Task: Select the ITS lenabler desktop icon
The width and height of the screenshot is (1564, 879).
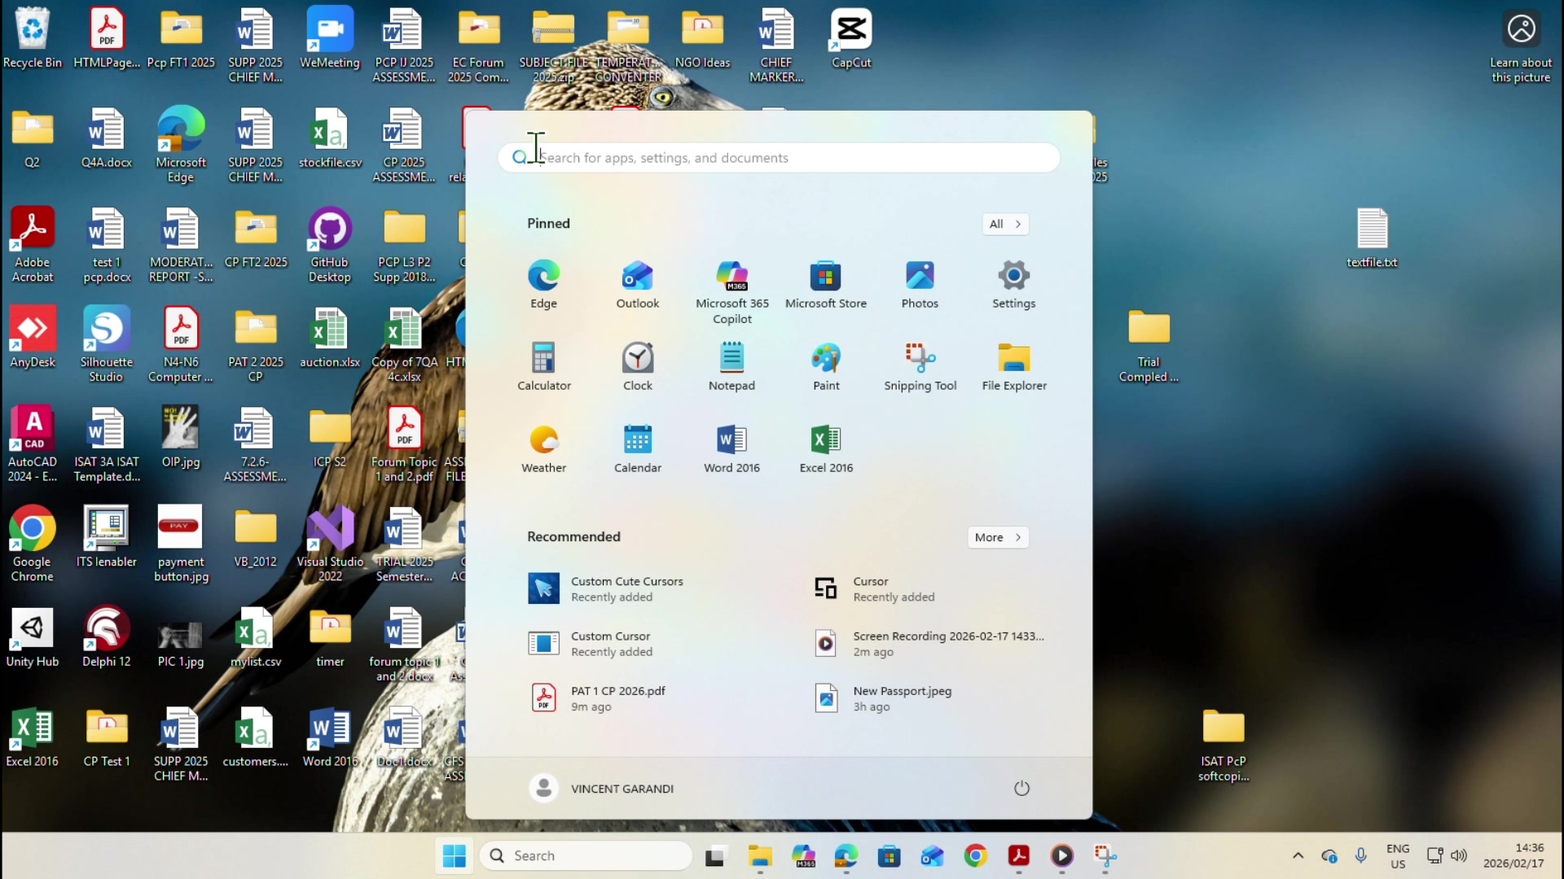Action: (107, 538)
